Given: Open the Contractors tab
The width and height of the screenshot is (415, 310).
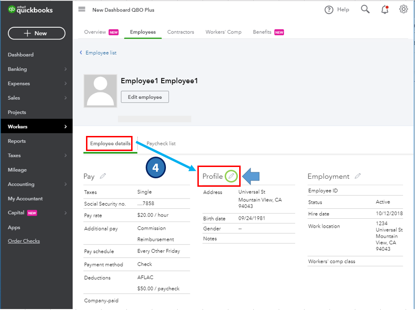Looking at the screenshot, I should click(180, 32).
